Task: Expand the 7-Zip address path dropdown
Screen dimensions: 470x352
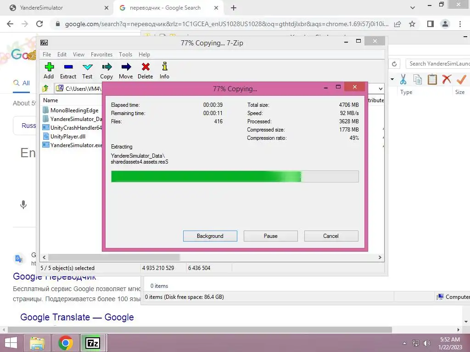Action: (x=380, y=88)
